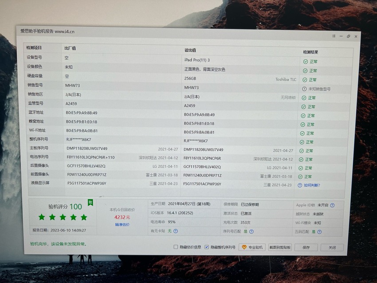377x283 pixels.
Task: Click the green 验 badge beside score
Action: [90, 202]
